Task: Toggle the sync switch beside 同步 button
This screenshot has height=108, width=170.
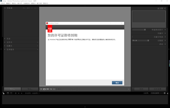Action: [133, 89]
